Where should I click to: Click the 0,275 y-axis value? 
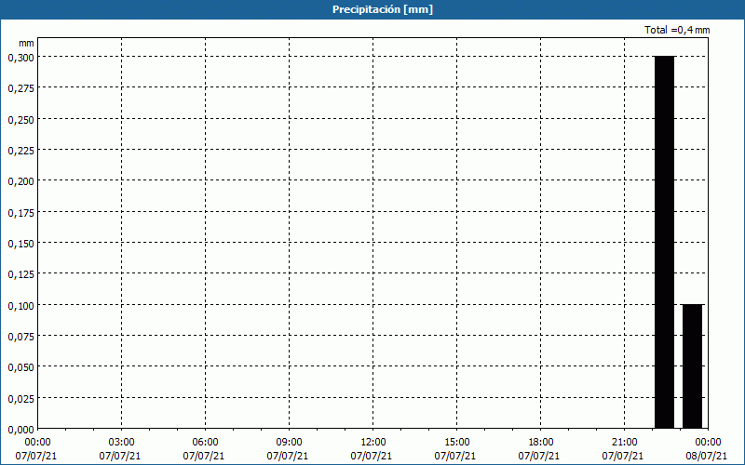pos(20,88)
